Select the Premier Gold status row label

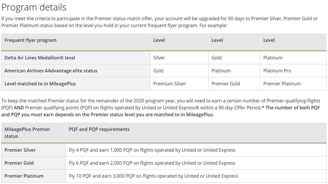33,163
